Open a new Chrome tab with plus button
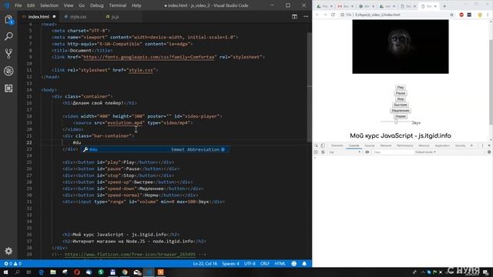The width and height of the screenshot is (493, 277). coord(444,6)
